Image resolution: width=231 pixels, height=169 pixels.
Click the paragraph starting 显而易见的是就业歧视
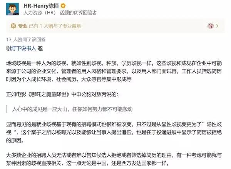pos(114,132)
